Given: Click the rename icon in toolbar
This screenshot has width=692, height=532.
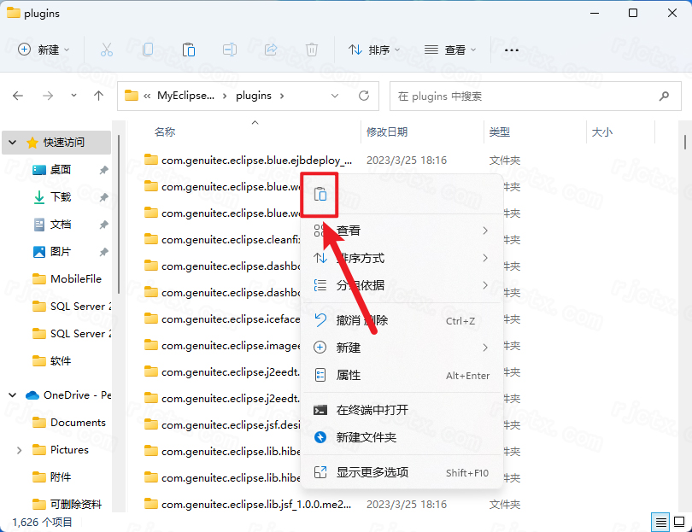Looking at the screenshot, I should (x=230, y=50).
